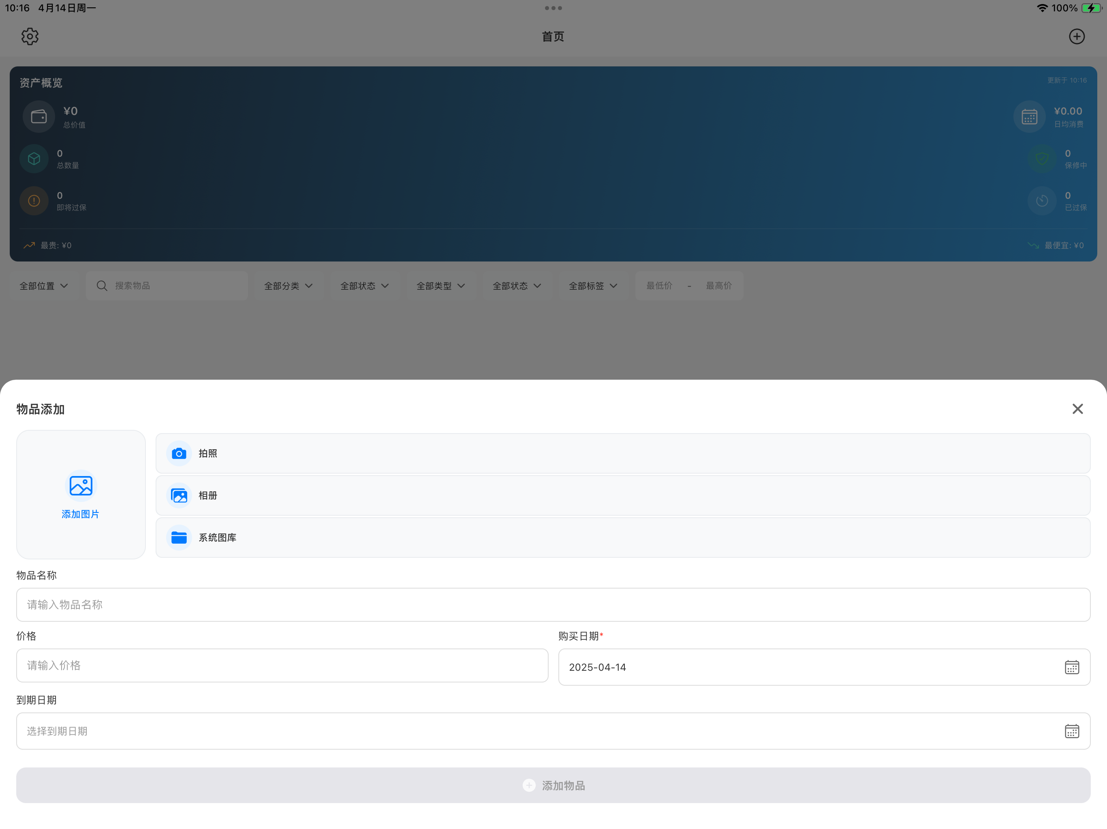Tap the three-dot multitasking indicator
The image size is (1107, 829).
pyautogui.click(x=553, y=8)
